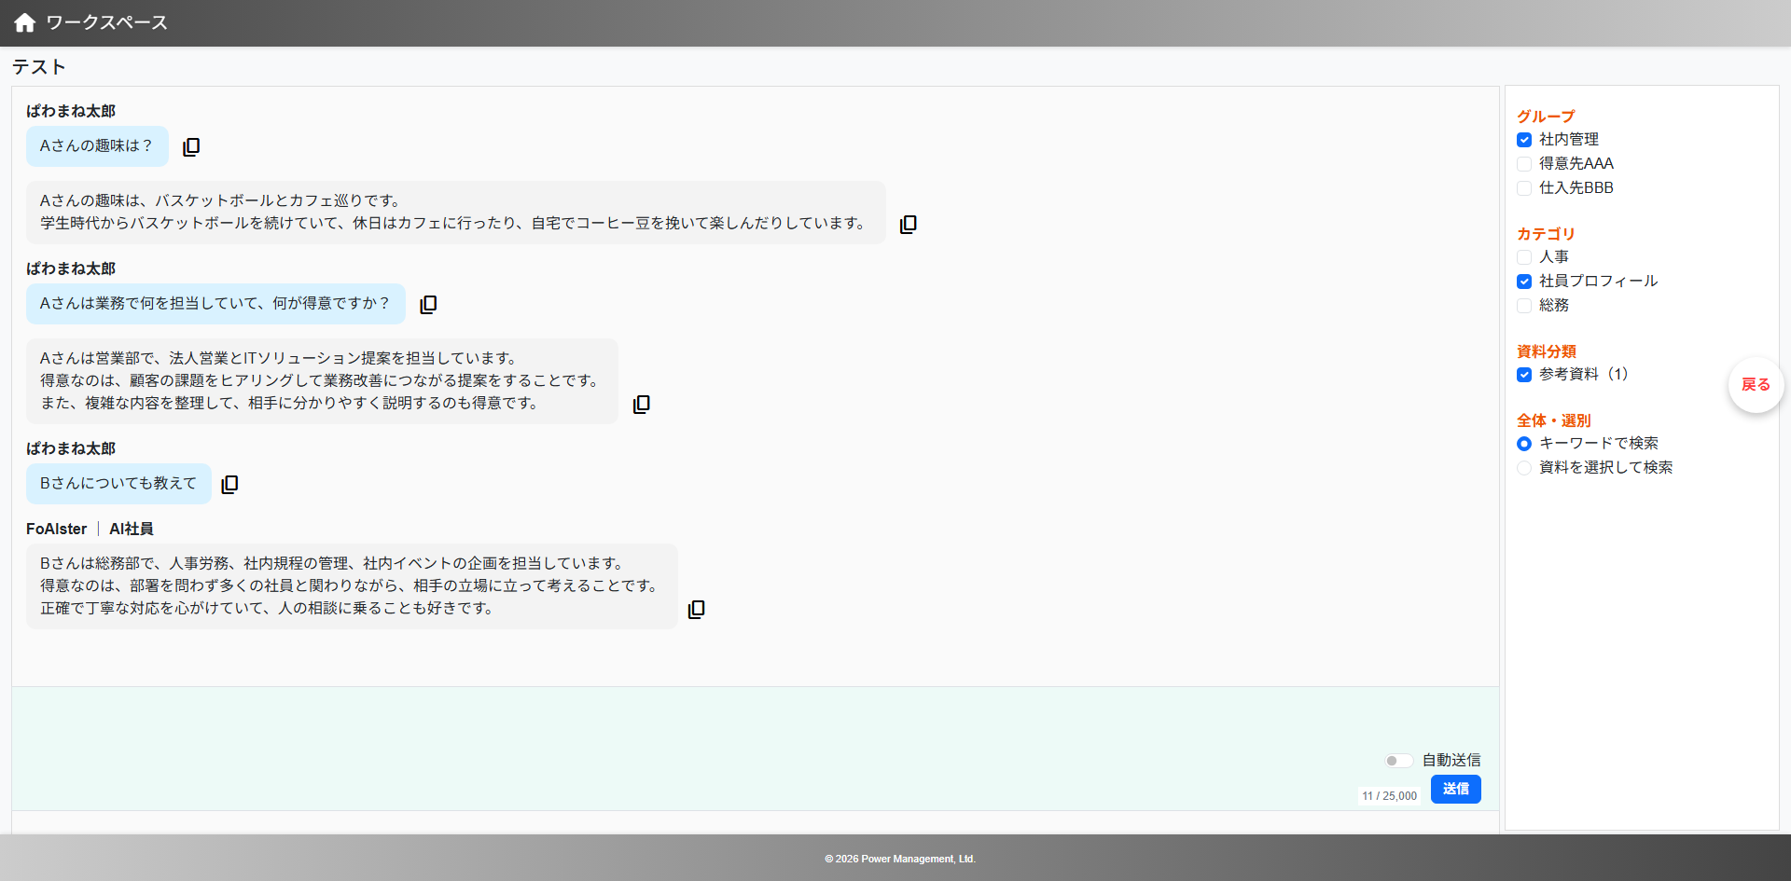Uncheck 参考資料（1） checkbox
Screen dimensions: 1791x881
coord(1524,375)
